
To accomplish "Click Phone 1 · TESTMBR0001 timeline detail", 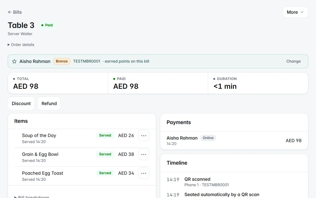I will click(x=207, y=185).
